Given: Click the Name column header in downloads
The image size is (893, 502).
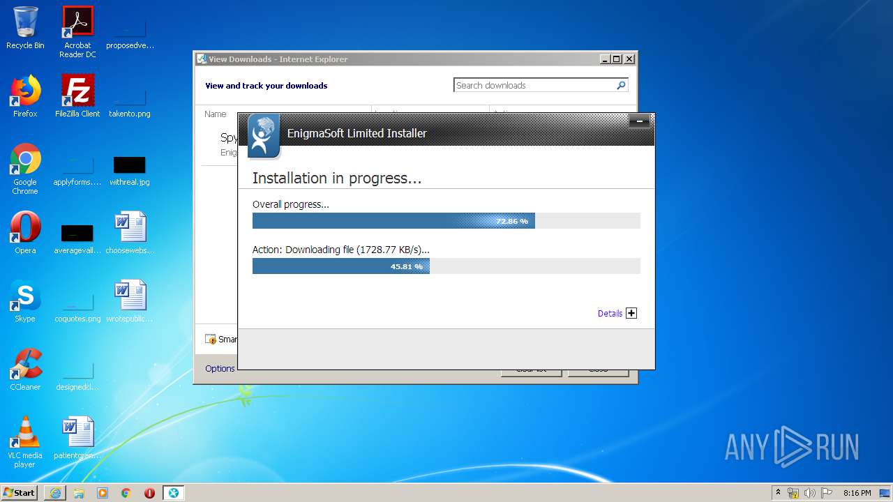Looking at the screenshot, I should (x=216, y=114).
